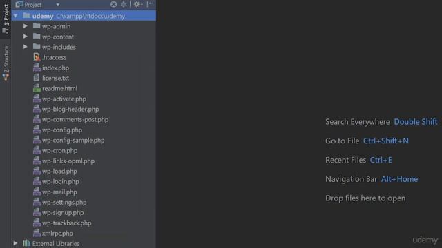This screenshot has width=442, height=248.
Task: Select External Libraries label
Action: (x=56, y=243)
